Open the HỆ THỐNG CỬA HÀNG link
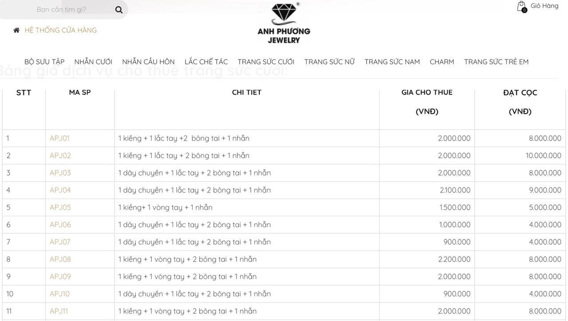This screenshot has width=568, height=321. coord(60,30)
